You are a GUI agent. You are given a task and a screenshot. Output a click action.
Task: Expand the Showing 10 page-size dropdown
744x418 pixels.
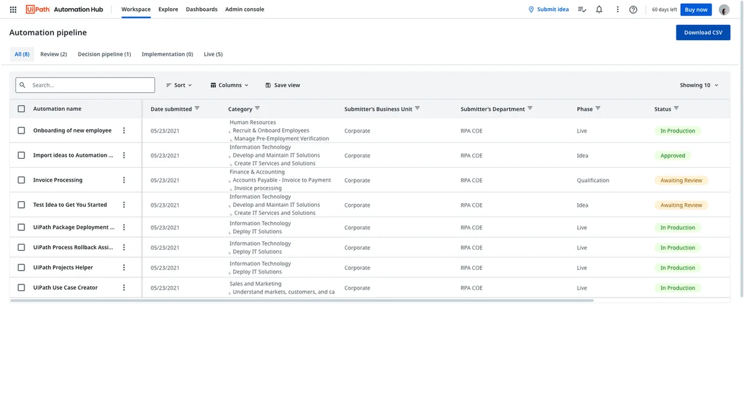click(x=699, y=85)
